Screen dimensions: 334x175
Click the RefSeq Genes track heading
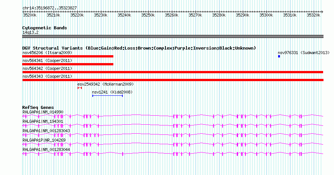38,107
